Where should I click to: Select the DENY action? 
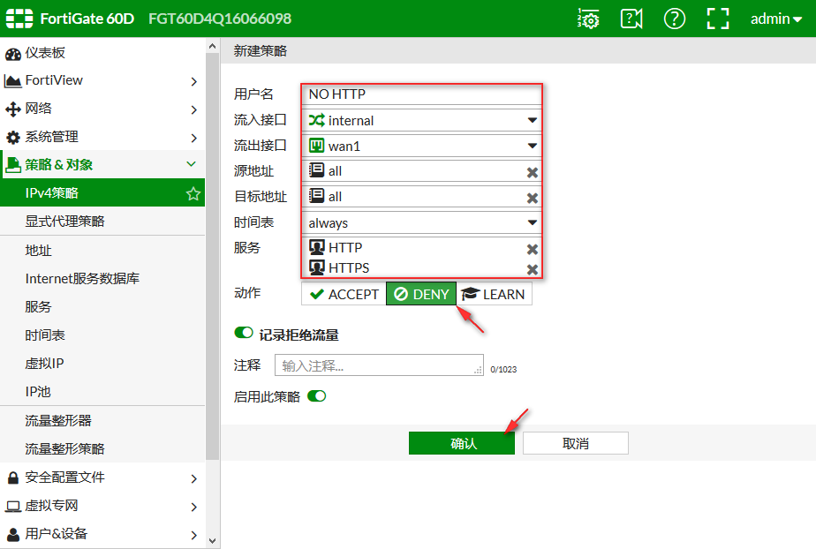(421, 294)
